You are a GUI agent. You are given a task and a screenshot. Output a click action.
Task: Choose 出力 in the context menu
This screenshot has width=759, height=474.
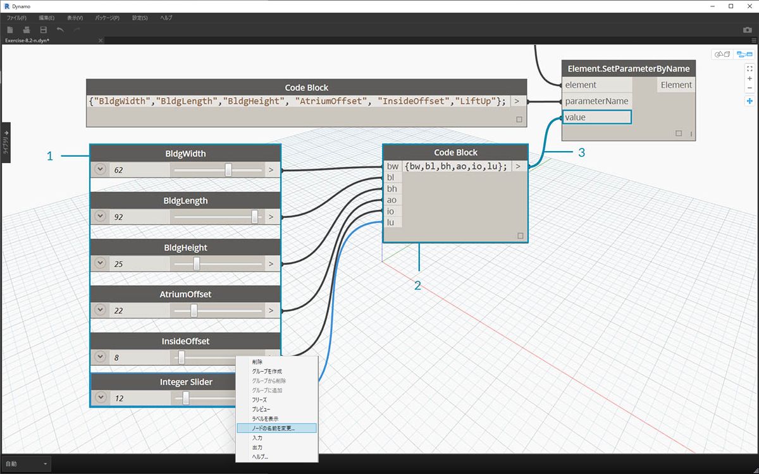coord(276,447)
